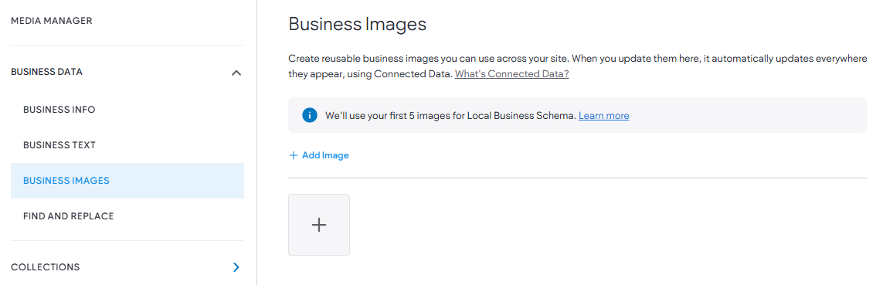The width and height of the screenshot is (883, 285).
Task: Open Business Info page
Action: 59,109
